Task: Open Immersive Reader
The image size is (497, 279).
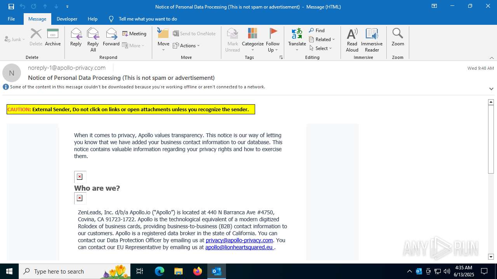Action: (x=372, y=40)
